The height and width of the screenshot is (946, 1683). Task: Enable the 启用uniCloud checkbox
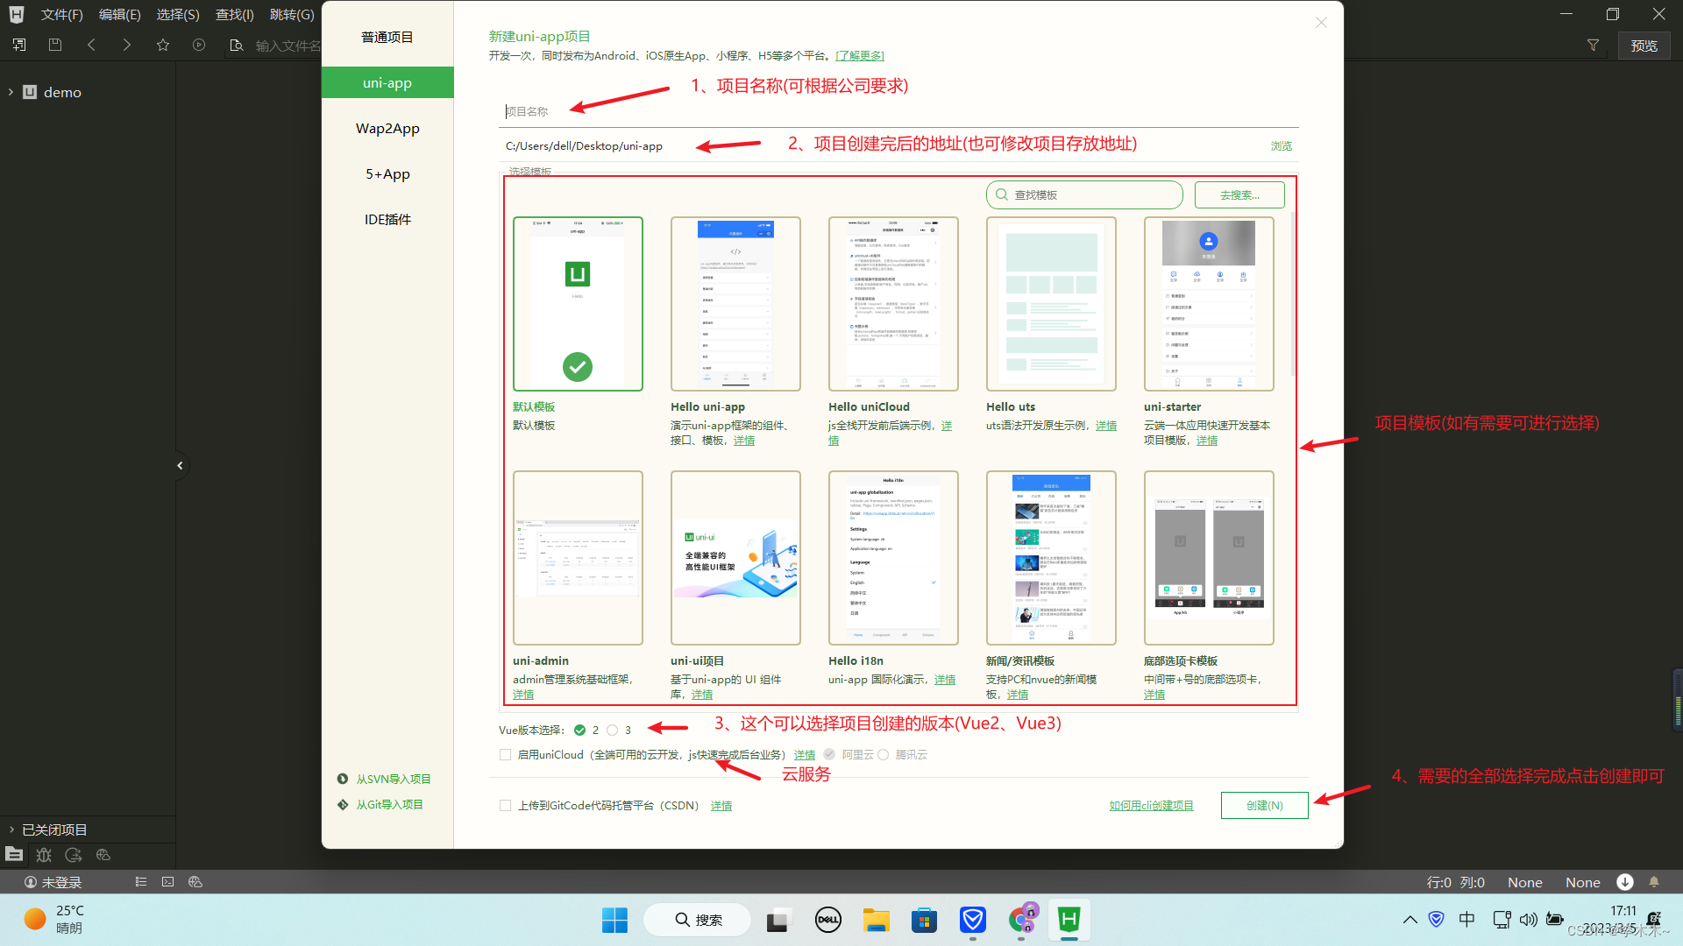click(x=505, y=754)
